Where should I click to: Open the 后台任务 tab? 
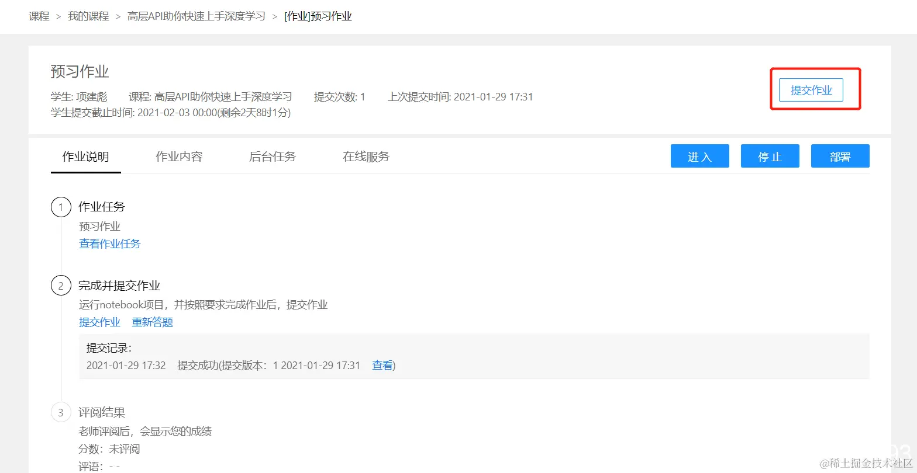tap(273, 156)
